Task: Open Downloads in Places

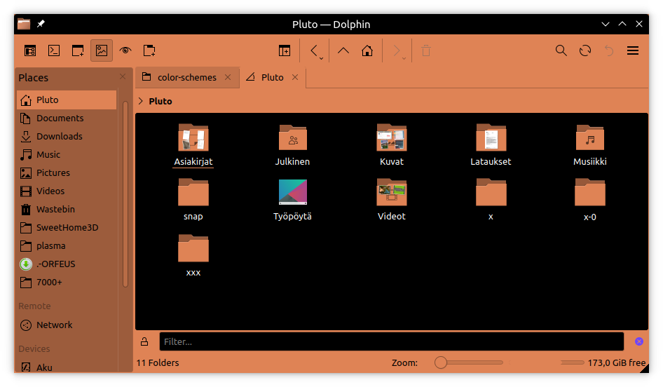Action: (67, 136)
